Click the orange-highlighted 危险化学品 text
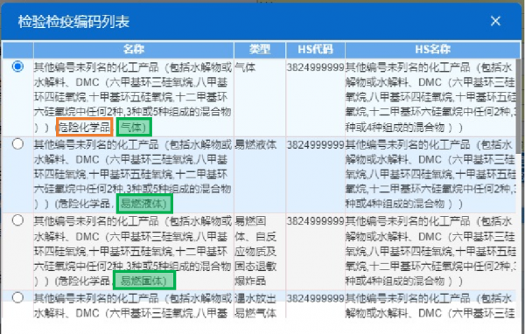Screen dimensions: 525x334 point(84,127)
